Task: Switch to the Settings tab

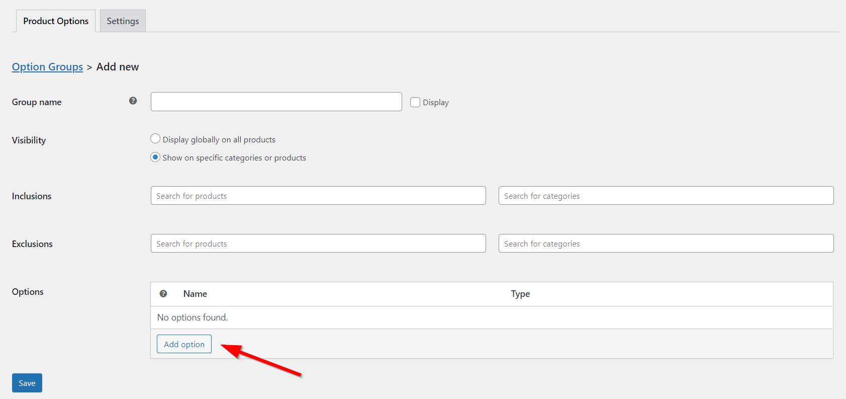Action: pyautogui.click(x=123, y=21)
